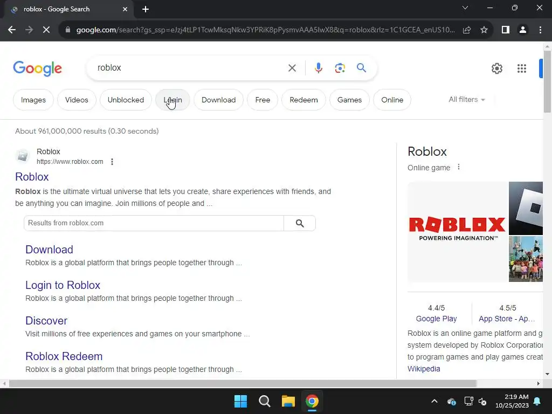Open Roblox site favicon
Image resolution: width=552 pixels, height=414 pixels.
pos(23,156)
